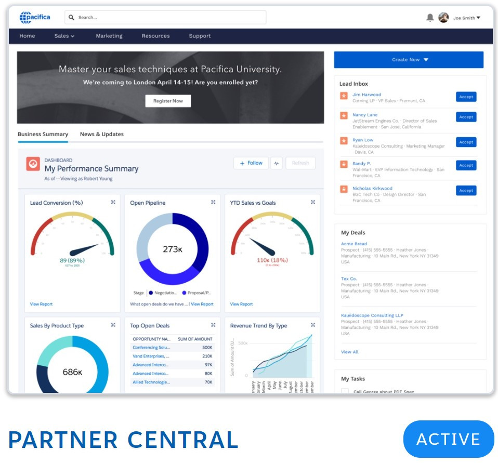Expand the Revenue Trend By Type chart
This screenshot has width=498, height=463.
(313, 325)
